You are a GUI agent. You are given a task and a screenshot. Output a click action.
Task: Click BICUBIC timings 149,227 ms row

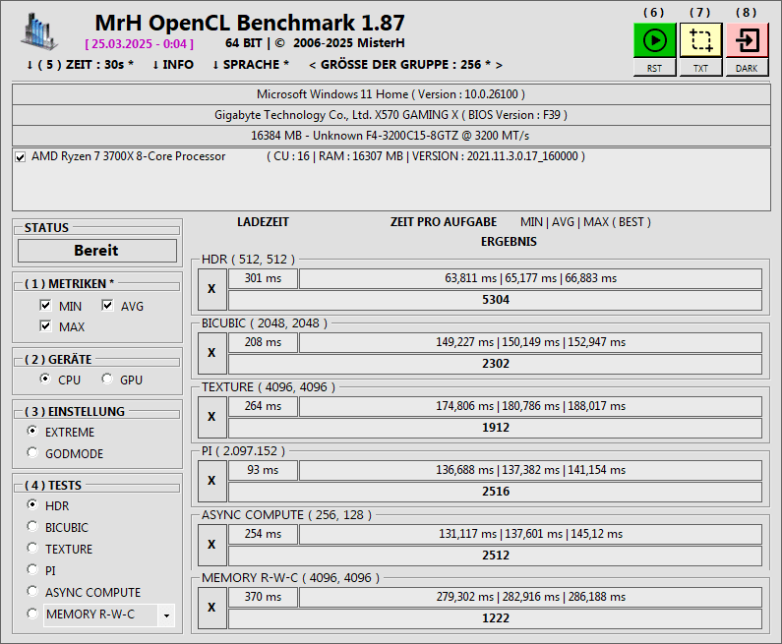pyautogui.click(x=530, y=342)
